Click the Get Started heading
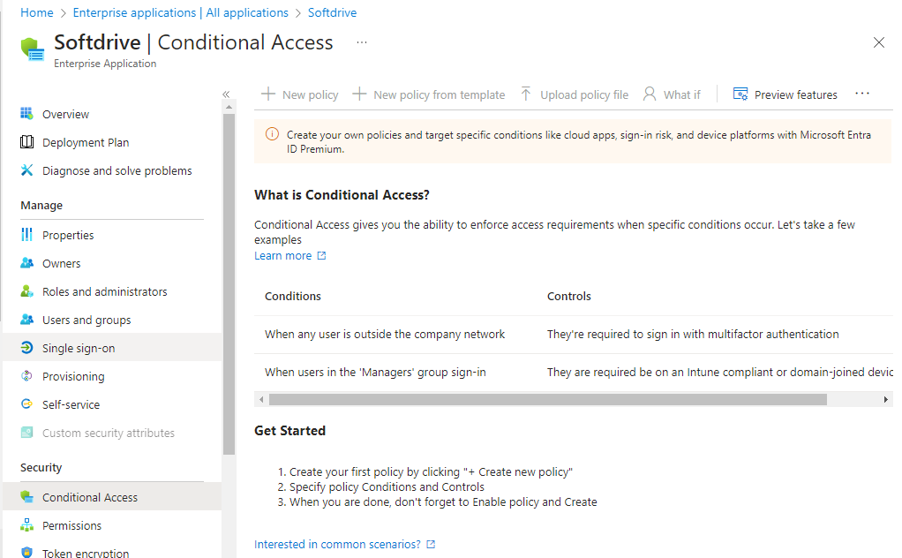The width and height of the screenshot is (902, 558). 289,431
